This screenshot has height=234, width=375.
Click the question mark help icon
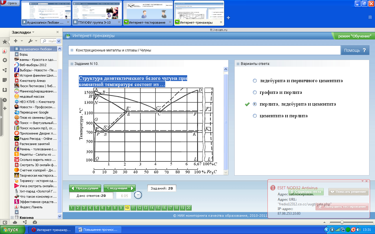364,50
